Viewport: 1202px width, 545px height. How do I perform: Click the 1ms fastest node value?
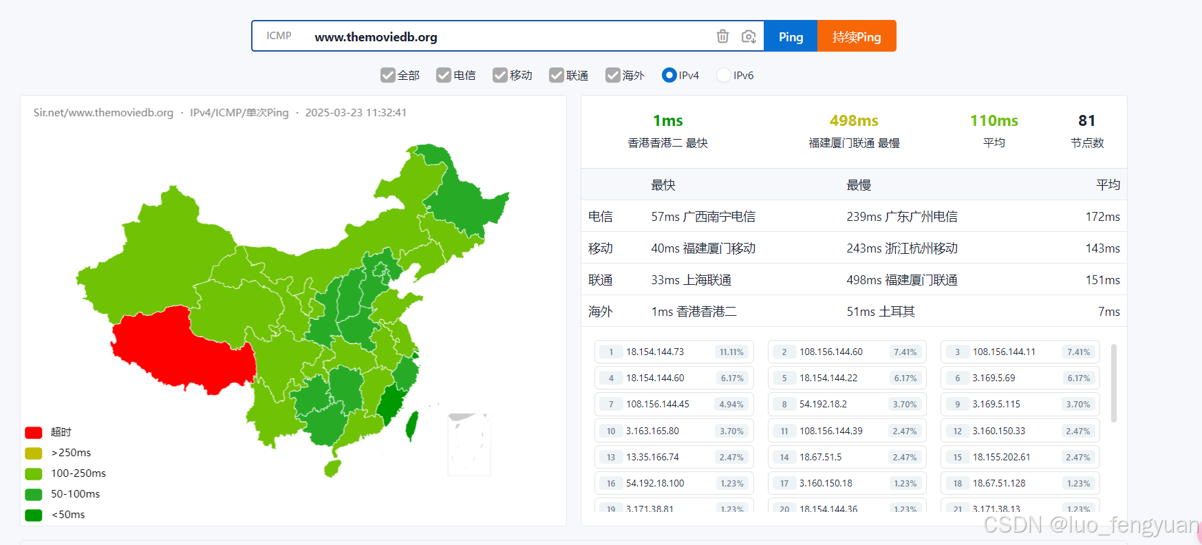click(668, 121)
